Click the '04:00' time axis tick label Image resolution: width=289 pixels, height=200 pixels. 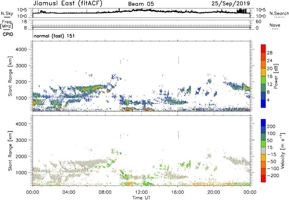(x=69, y=192)
